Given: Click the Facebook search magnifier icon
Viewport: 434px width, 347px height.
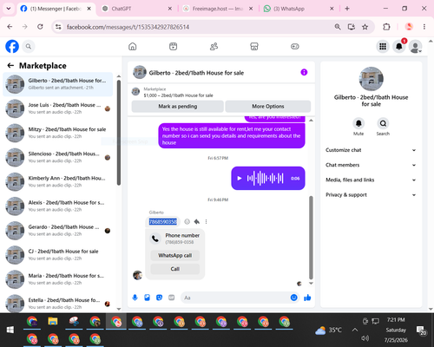Looking at the screenshot, I should pyautogui.click(x=29, y=46).
